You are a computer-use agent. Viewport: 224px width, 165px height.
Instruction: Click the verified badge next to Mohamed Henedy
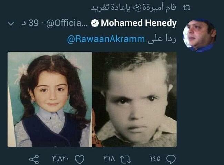[95, 23]
